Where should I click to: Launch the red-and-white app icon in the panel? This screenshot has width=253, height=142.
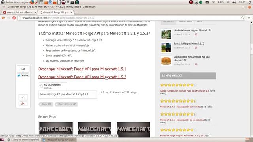click(x=63, y=2)
